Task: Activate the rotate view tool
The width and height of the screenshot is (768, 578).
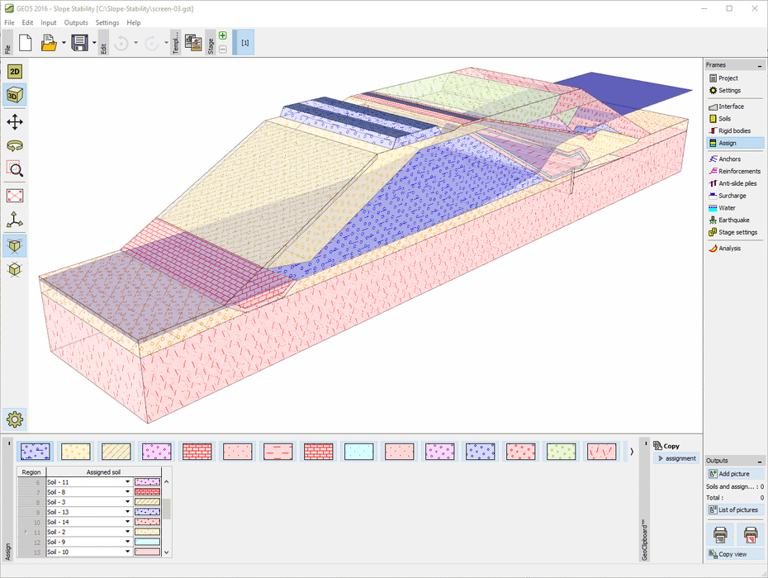Action: pyautogui.click(x=13, y=144)
